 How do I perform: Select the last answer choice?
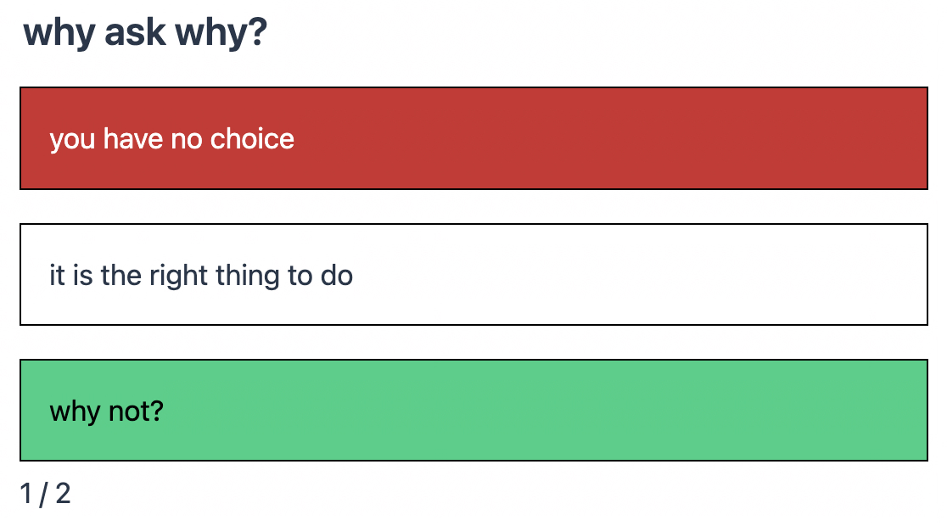(x=473, y=411)
